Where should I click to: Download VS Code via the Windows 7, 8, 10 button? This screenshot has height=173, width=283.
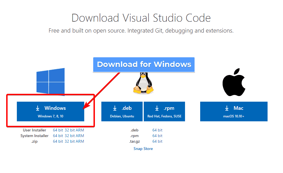pyautogui.click(x=51, y=111)
